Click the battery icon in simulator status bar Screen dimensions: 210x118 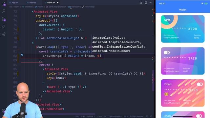(x=206, y=4)
